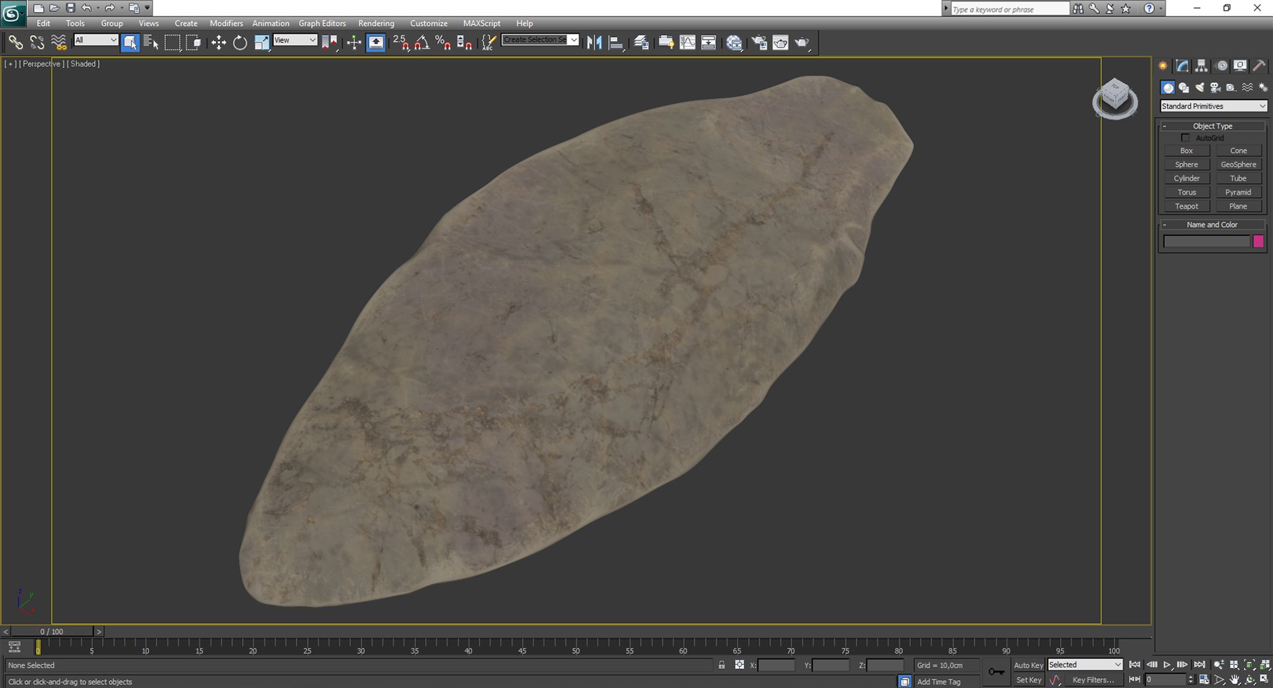Open the Animation menu

[271, 23]
